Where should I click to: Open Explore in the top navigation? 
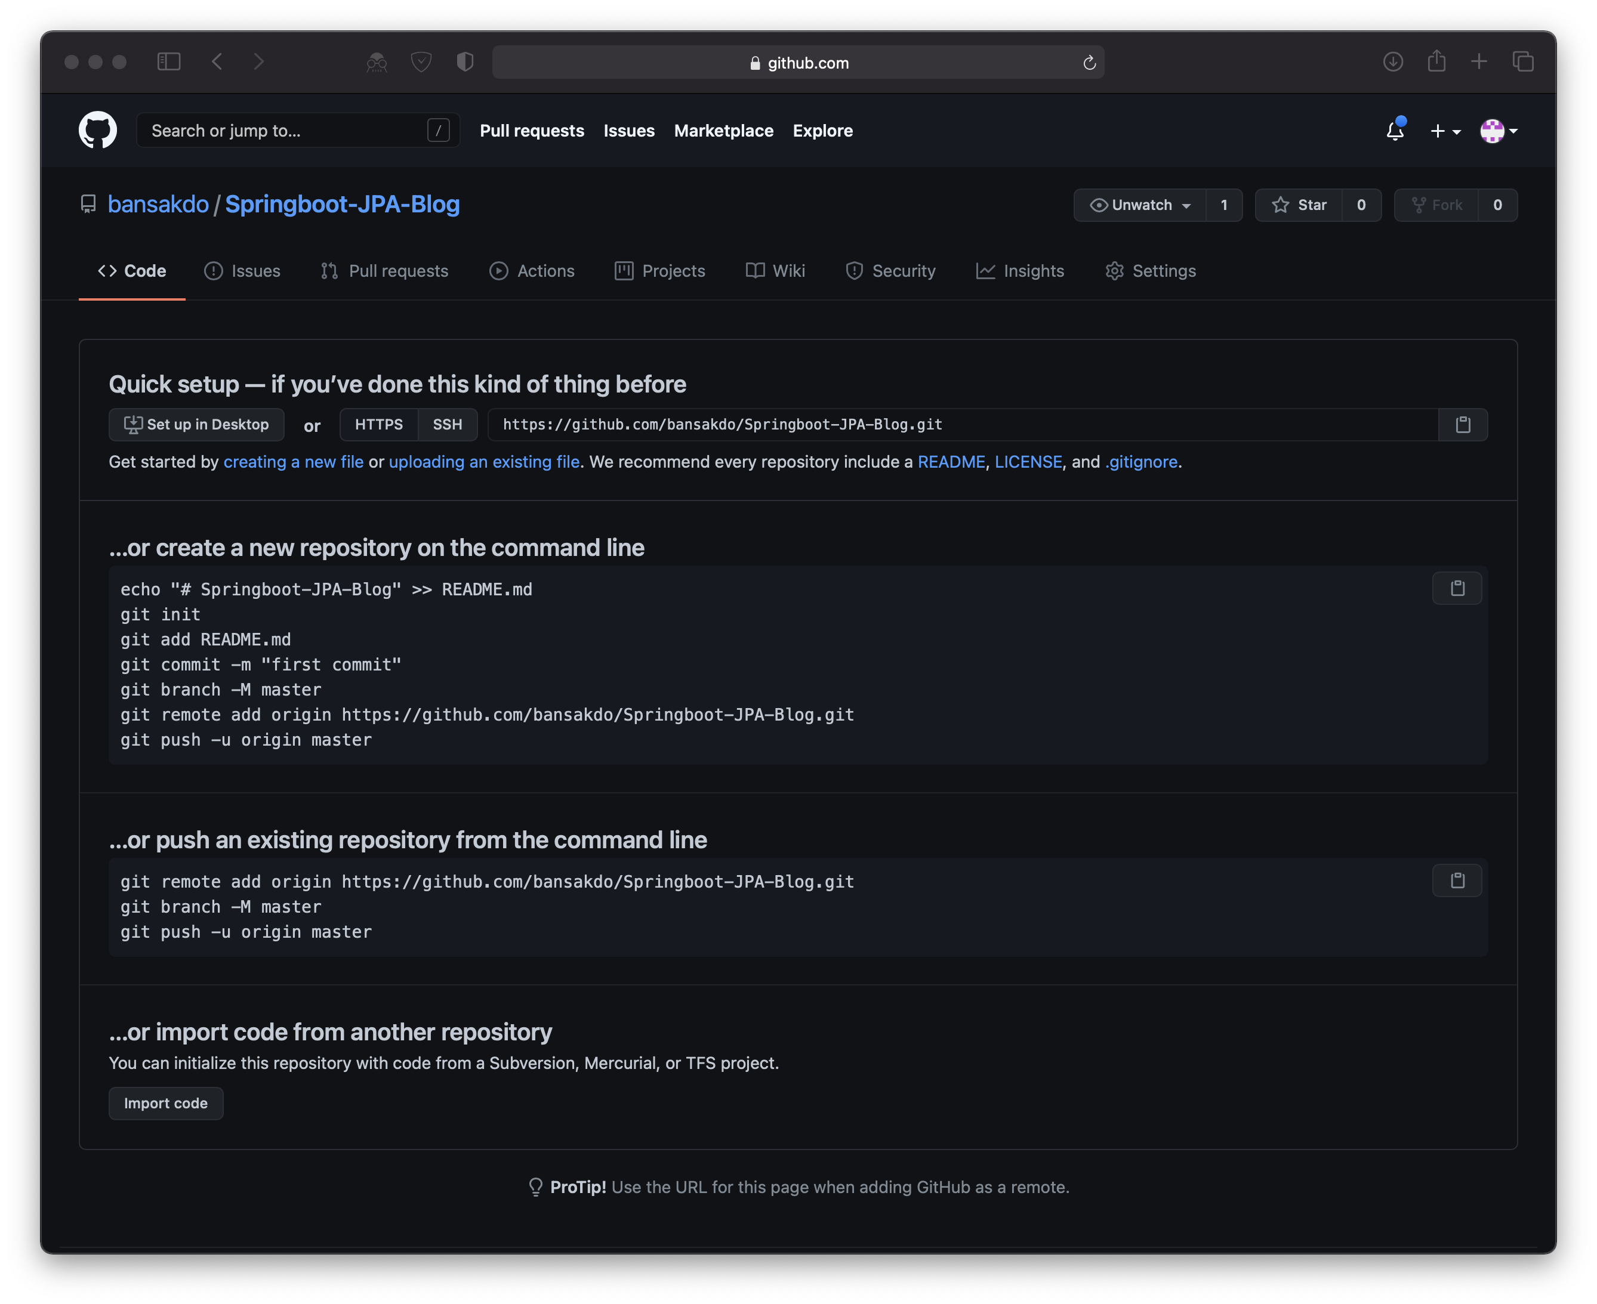click(822, 131)
